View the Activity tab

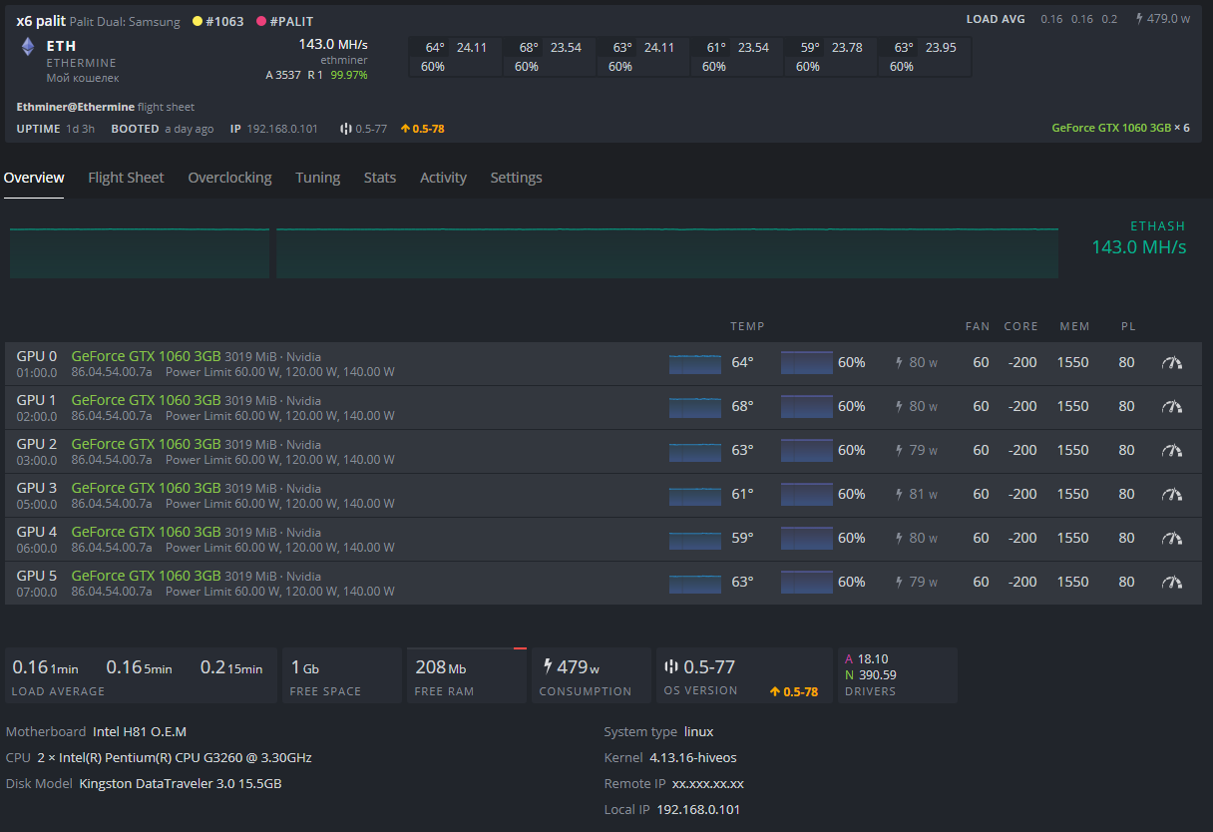(443, 178)
